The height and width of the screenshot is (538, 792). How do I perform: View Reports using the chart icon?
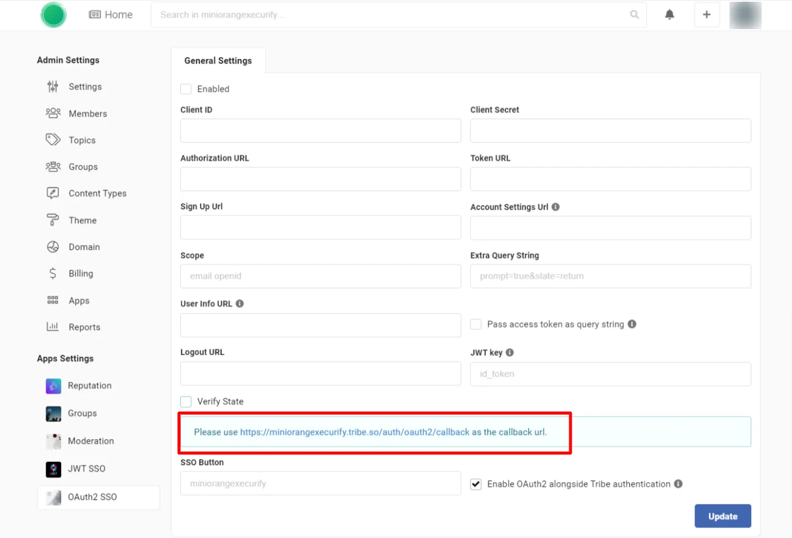coord(53,327)
